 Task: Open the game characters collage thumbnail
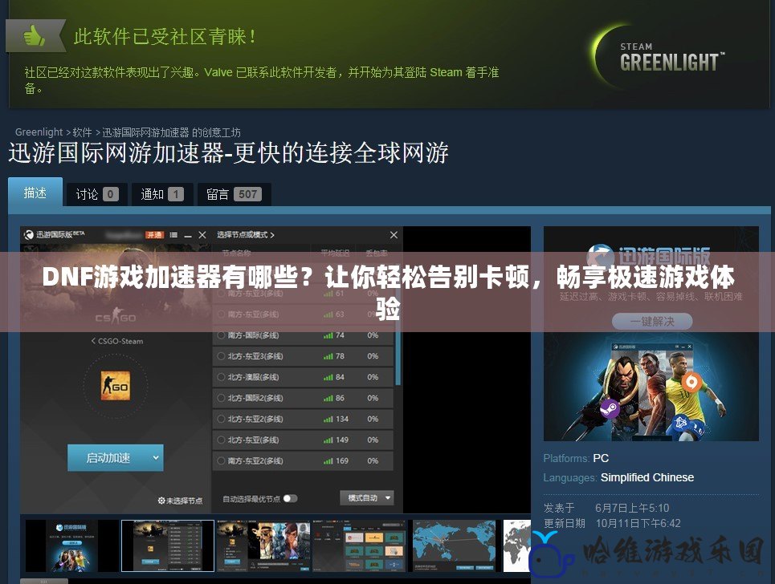[263, 545]
